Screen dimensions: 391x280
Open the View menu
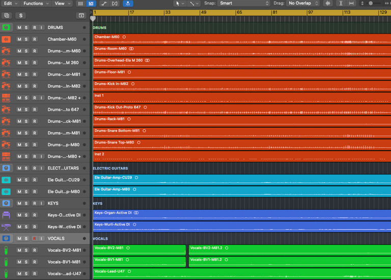coord(63,4)
